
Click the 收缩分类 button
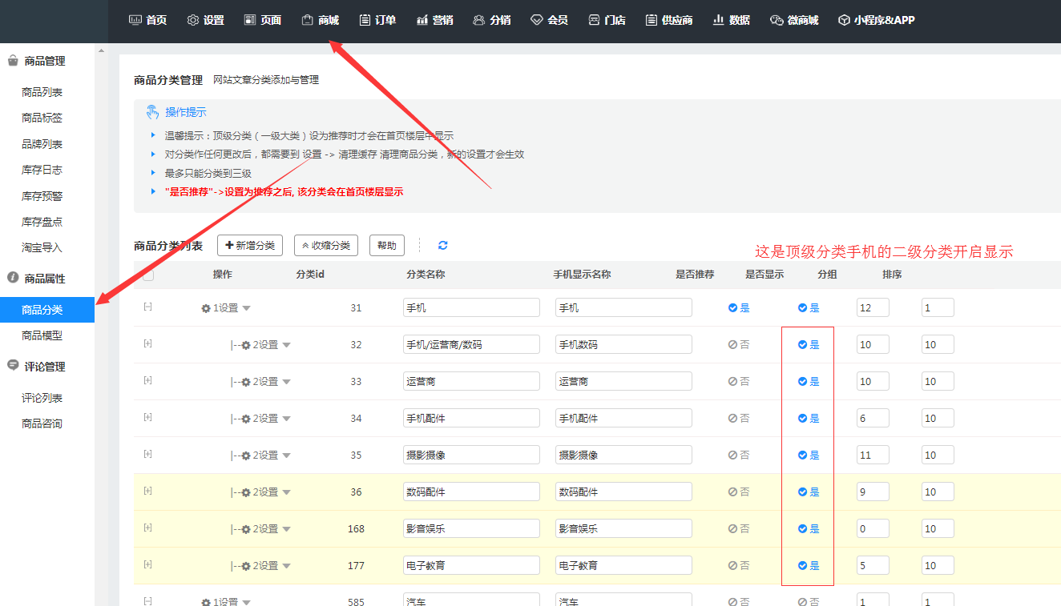click(x=326, y=246)
